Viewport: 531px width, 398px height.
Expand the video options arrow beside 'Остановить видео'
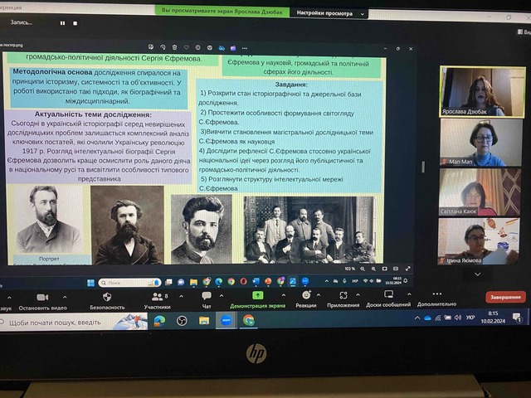pos(65,297)
